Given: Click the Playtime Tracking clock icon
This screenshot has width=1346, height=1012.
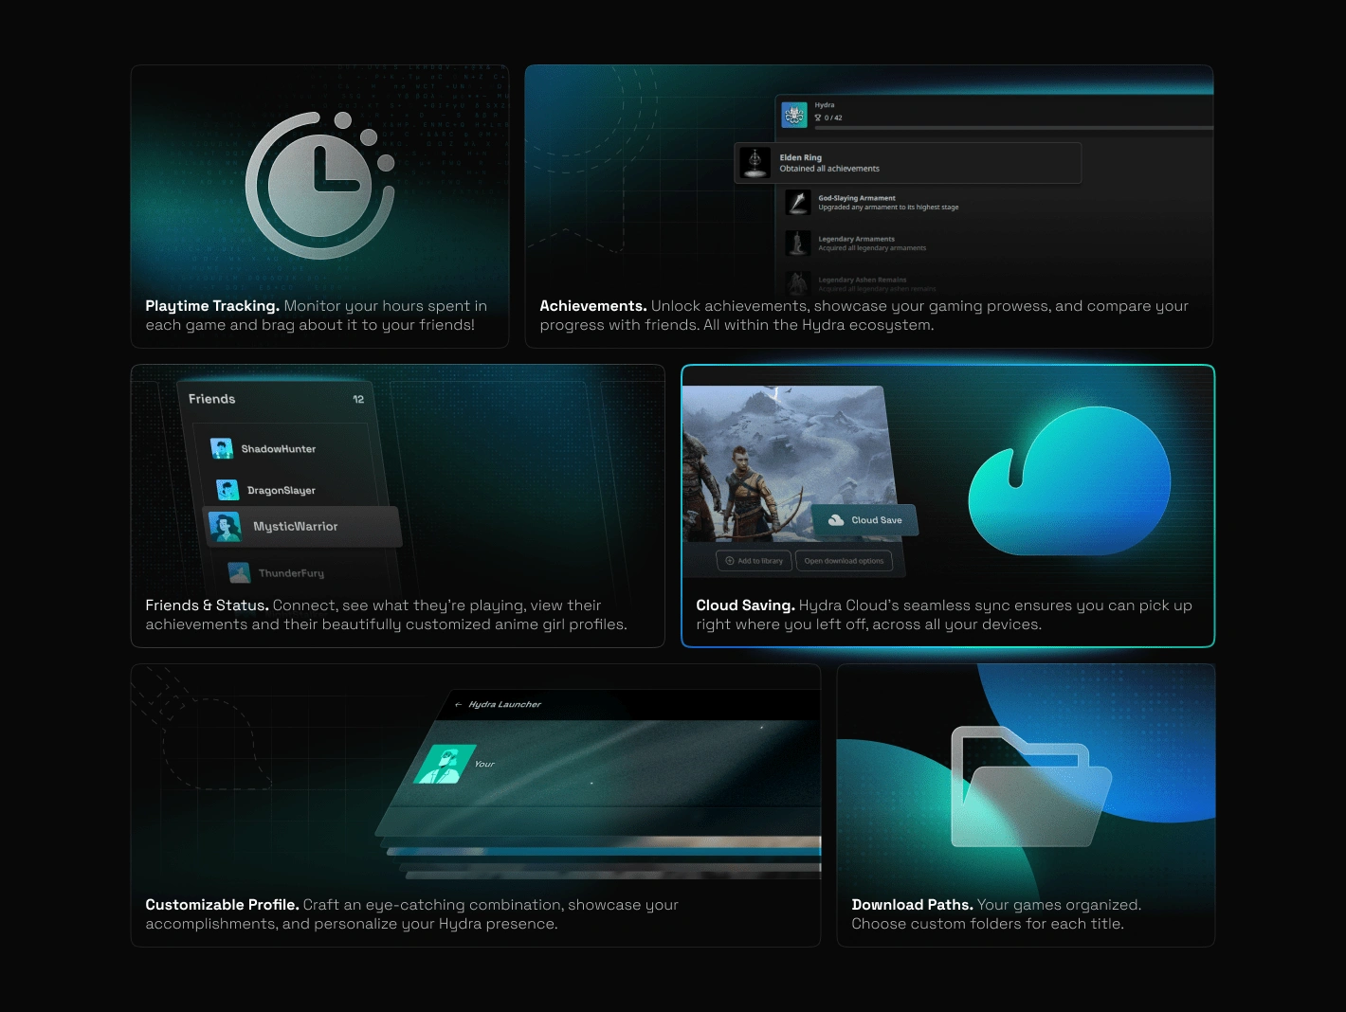Looking at the screenshot, I should click(319, 185).
